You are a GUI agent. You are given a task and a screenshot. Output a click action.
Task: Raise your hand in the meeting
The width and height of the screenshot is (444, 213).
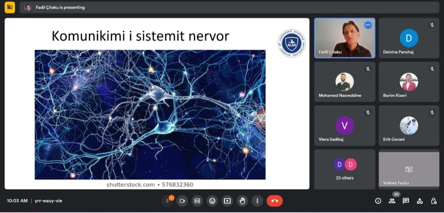coord(242,201)
